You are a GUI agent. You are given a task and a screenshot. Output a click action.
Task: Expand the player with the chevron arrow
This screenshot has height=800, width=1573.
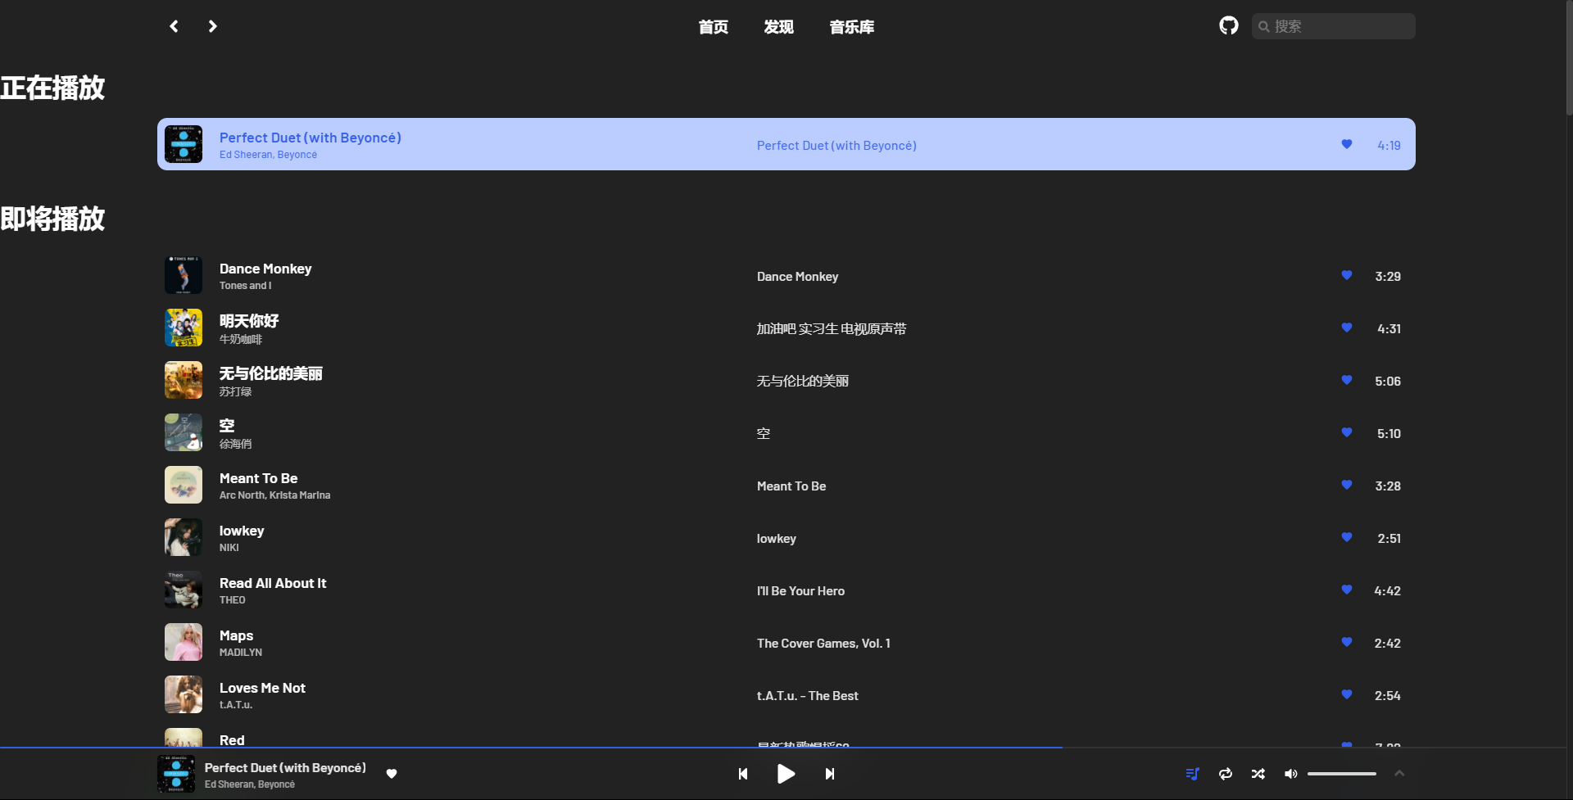coord(1399,773)
